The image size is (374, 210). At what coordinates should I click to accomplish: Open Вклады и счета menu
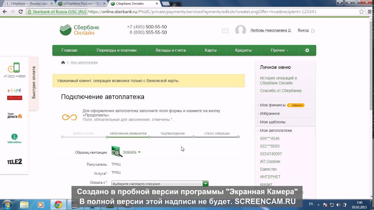tap(171, 50)
